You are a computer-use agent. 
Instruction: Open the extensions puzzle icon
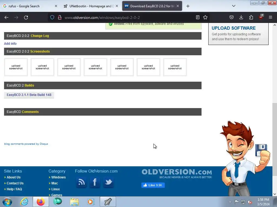point(251,17)
